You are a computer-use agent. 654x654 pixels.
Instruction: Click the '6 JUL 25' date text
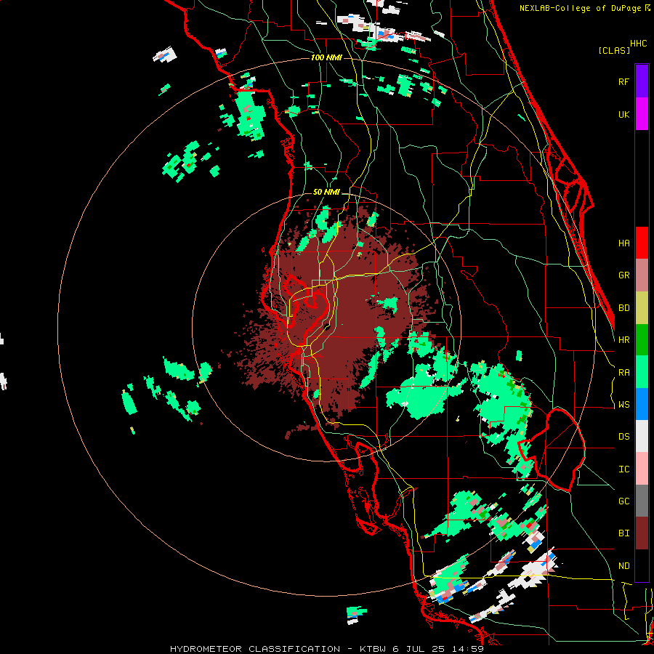(x=419, y=649)
